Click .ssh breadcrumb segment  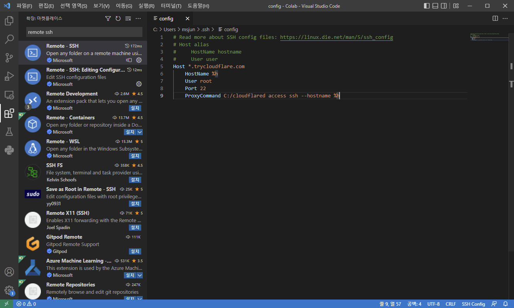pyautogui.click(x=205, y=29)
